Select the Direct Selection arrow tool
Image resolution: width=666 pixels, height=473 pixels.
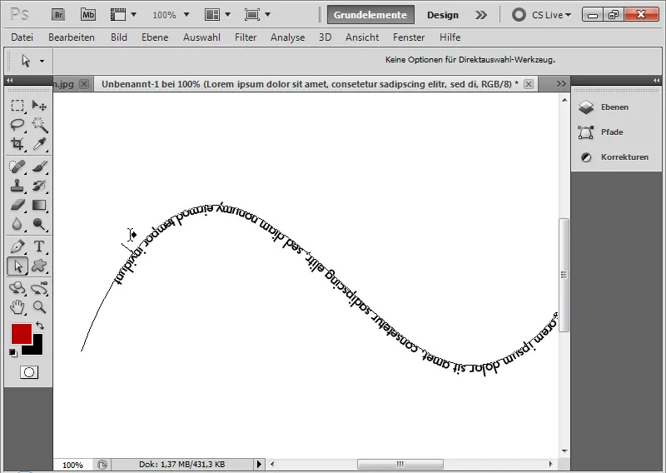pyautogui.click(x=17, y=266)
